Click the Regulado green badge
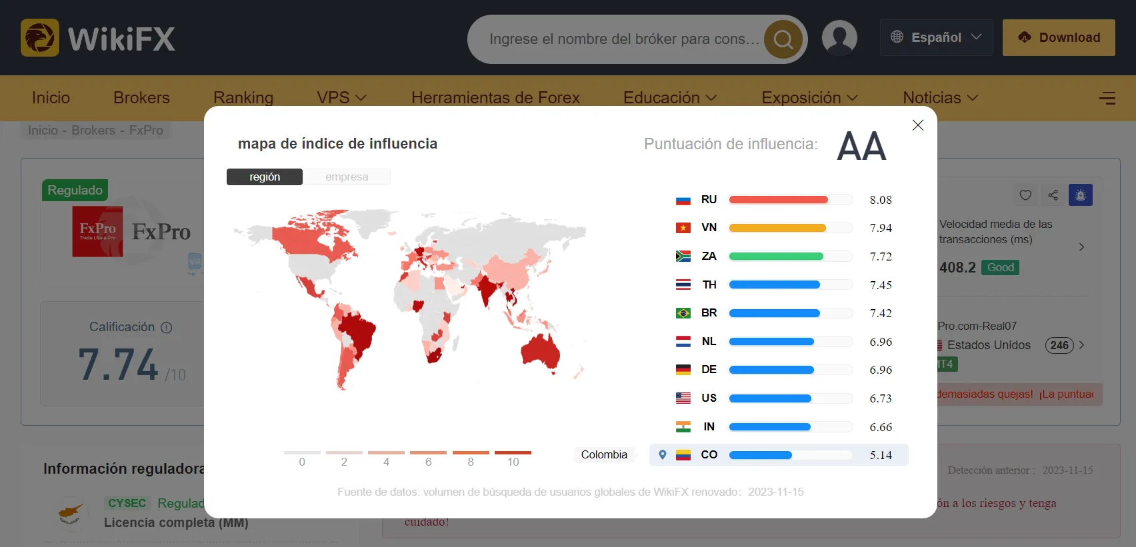 [75, 190]
